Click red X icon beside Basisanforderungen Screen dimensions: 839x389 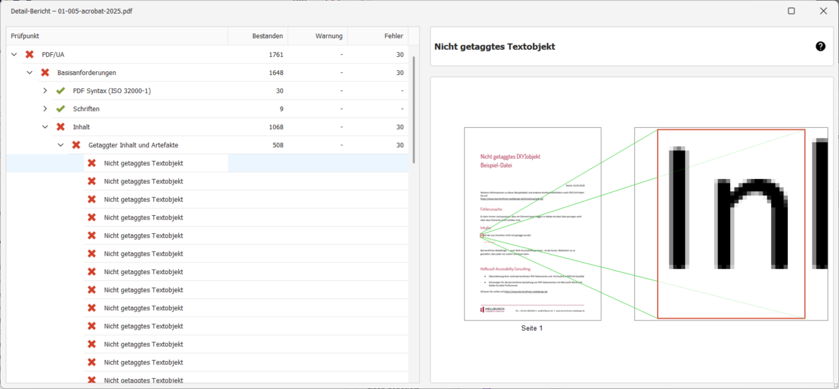click(45, 73)
